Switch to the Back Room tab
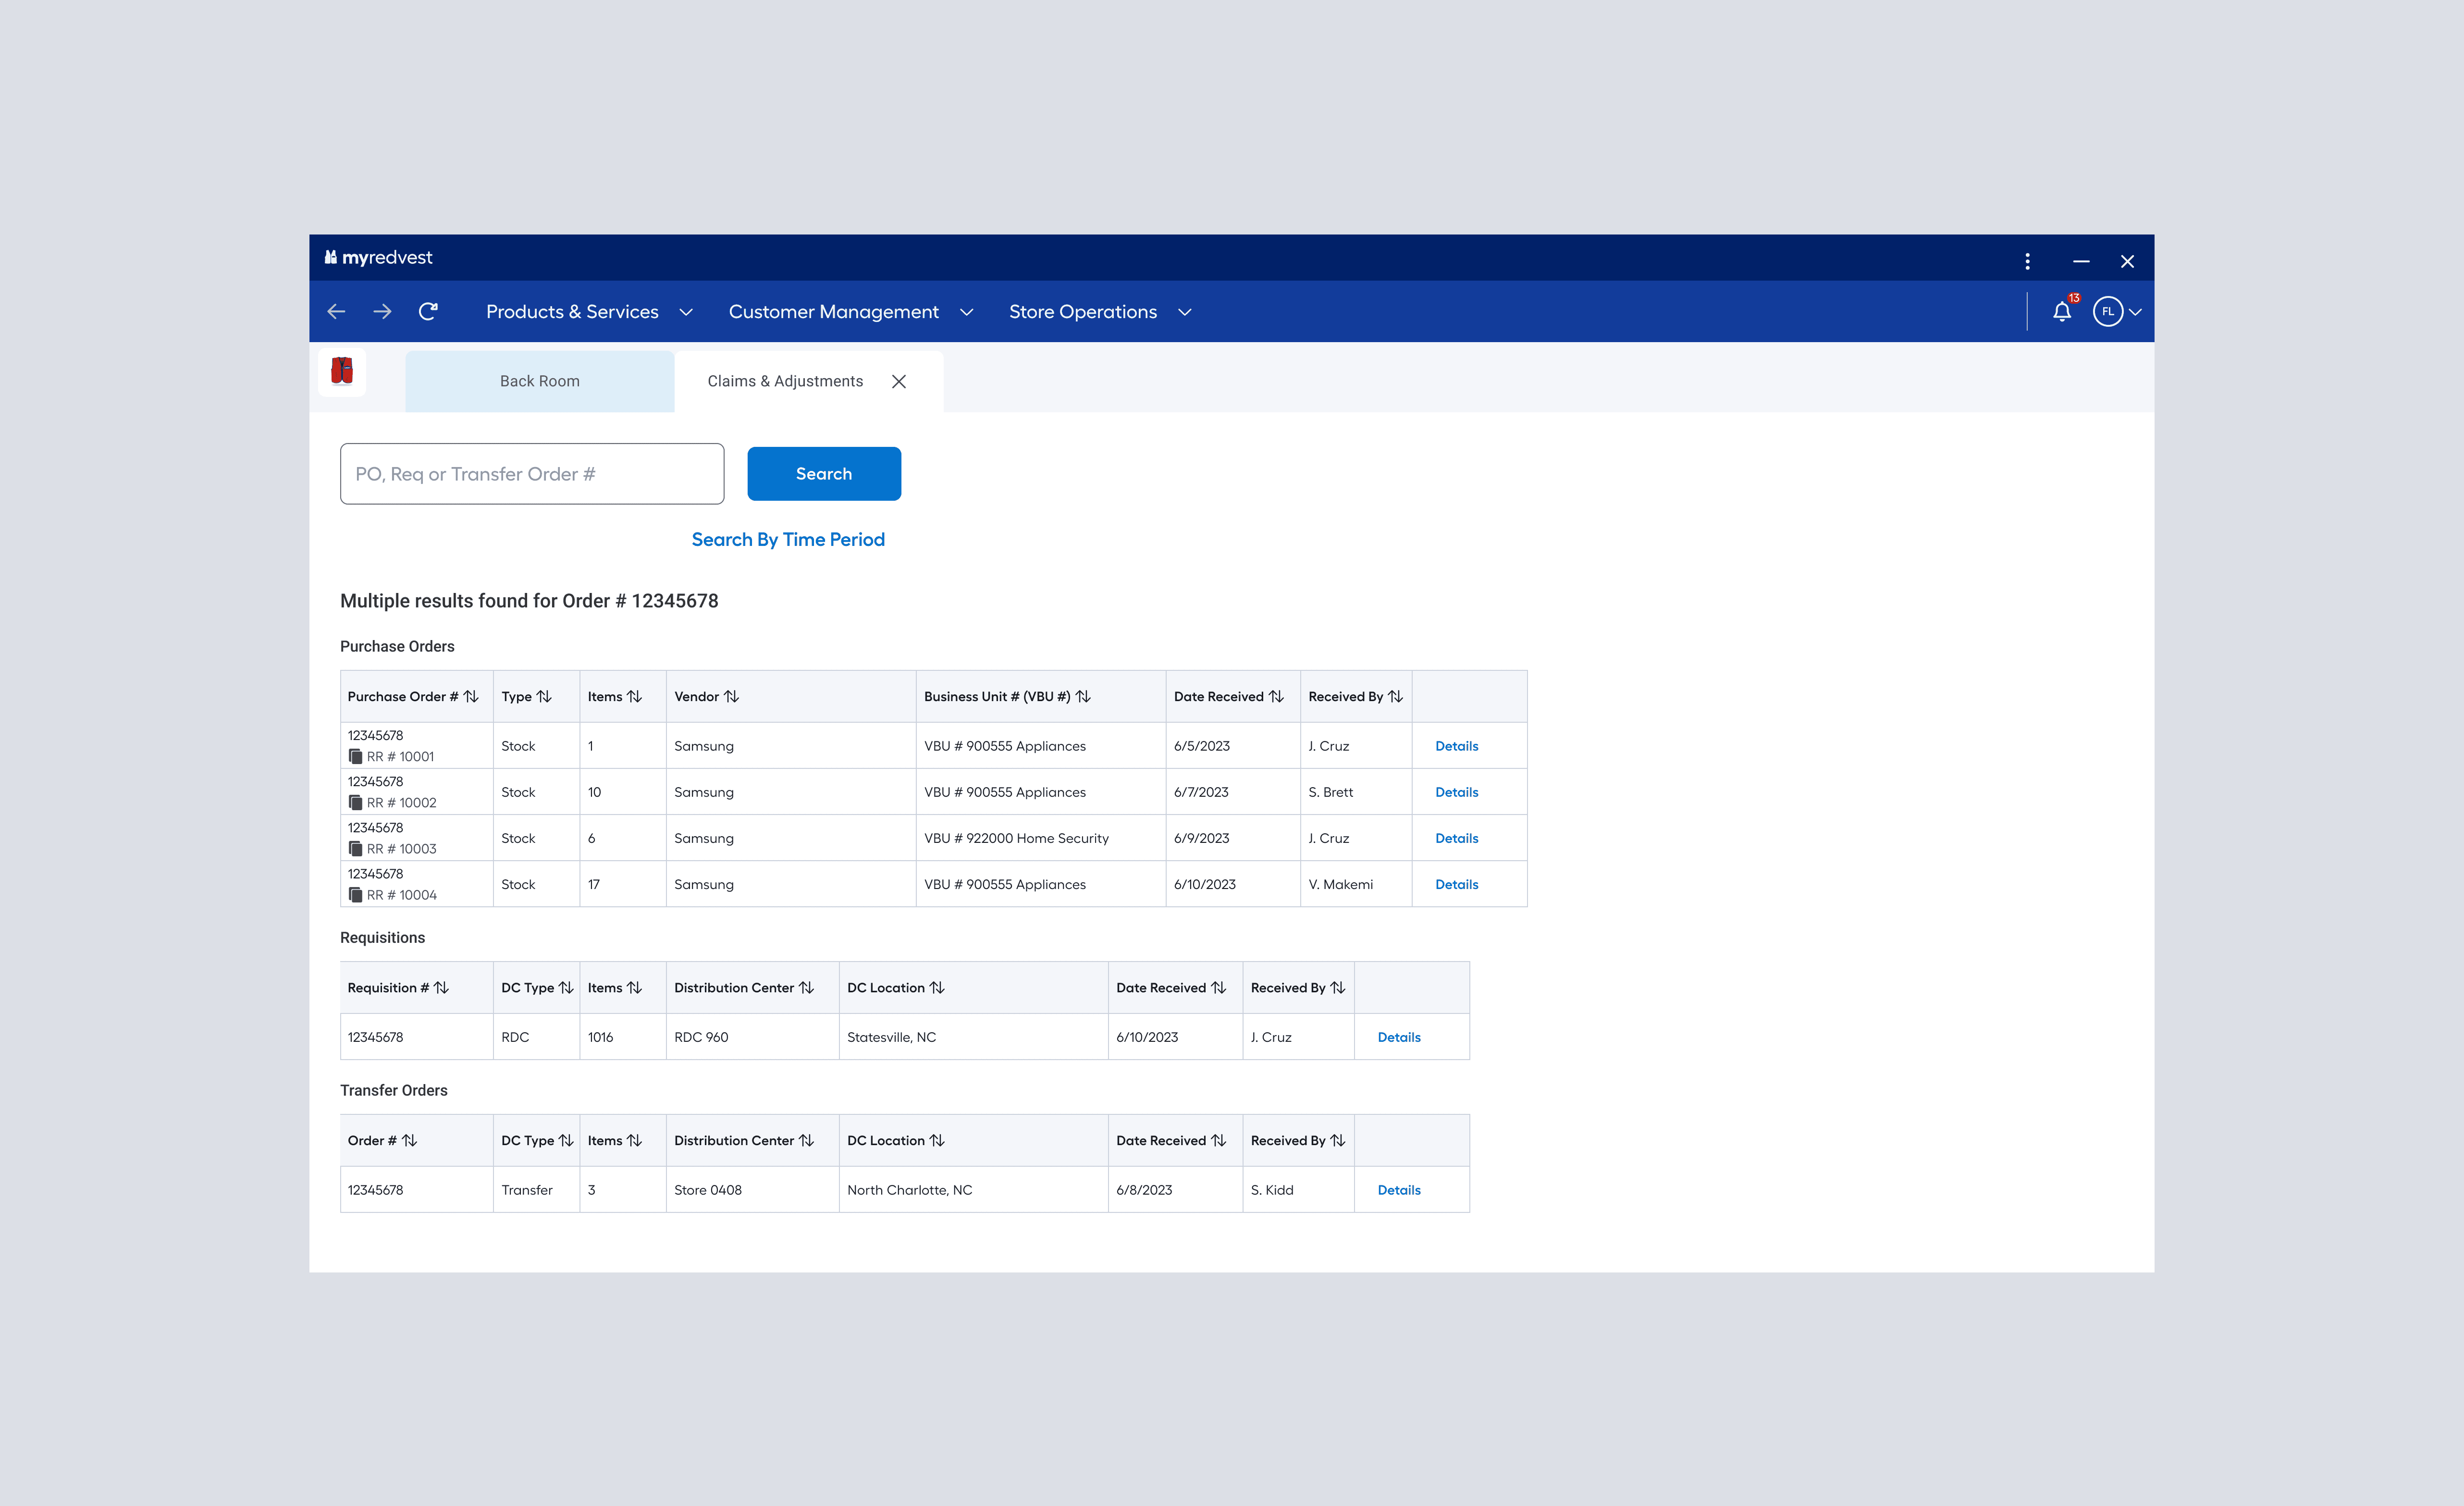Screen dimensions: 2464x1506 pyautogui.click(x=539, y=381)
